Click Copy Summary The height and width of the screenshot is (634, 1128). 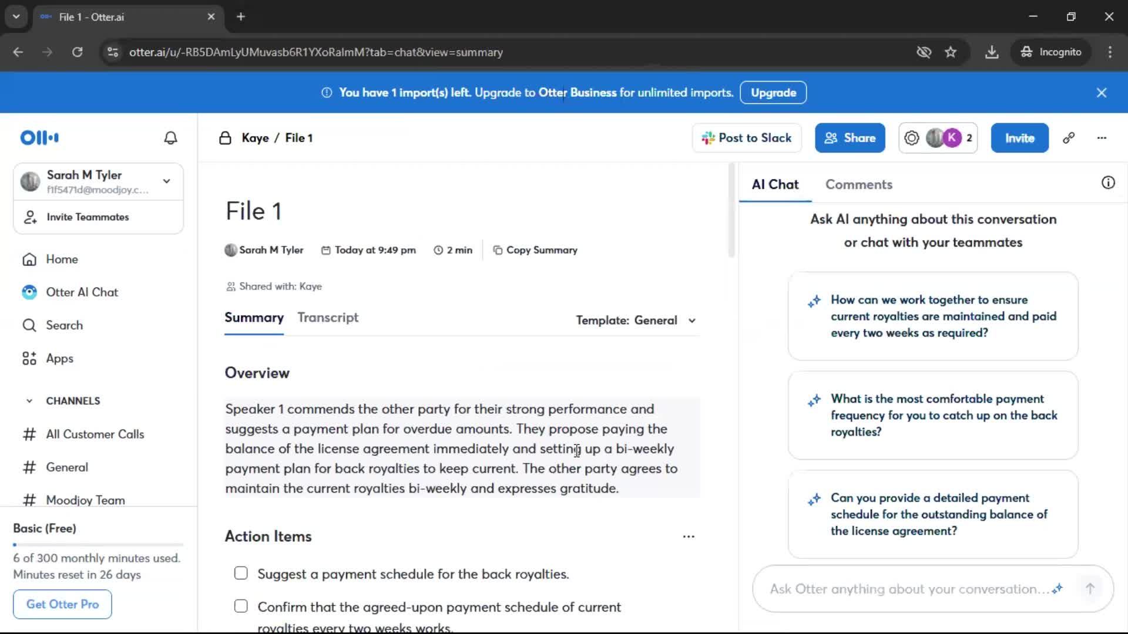tap(535, 250)
